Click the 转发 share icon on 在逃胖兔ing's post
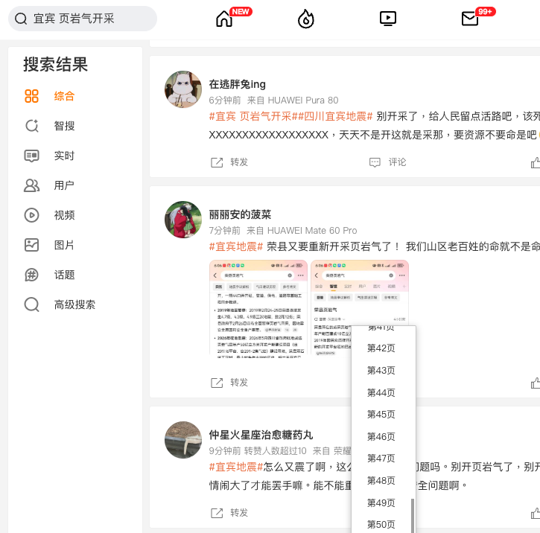Image resolution: width=540 pixels, height=533 pixels. coord(217,162)
